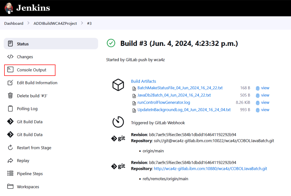Click the trash can delete icon

pyautogui.click(x=10, y=96)
